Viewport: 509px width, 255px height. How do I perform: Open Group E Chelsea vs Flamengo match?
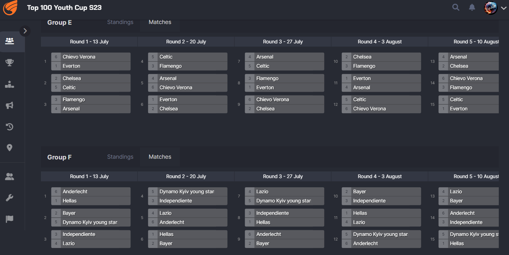[381, 61]
